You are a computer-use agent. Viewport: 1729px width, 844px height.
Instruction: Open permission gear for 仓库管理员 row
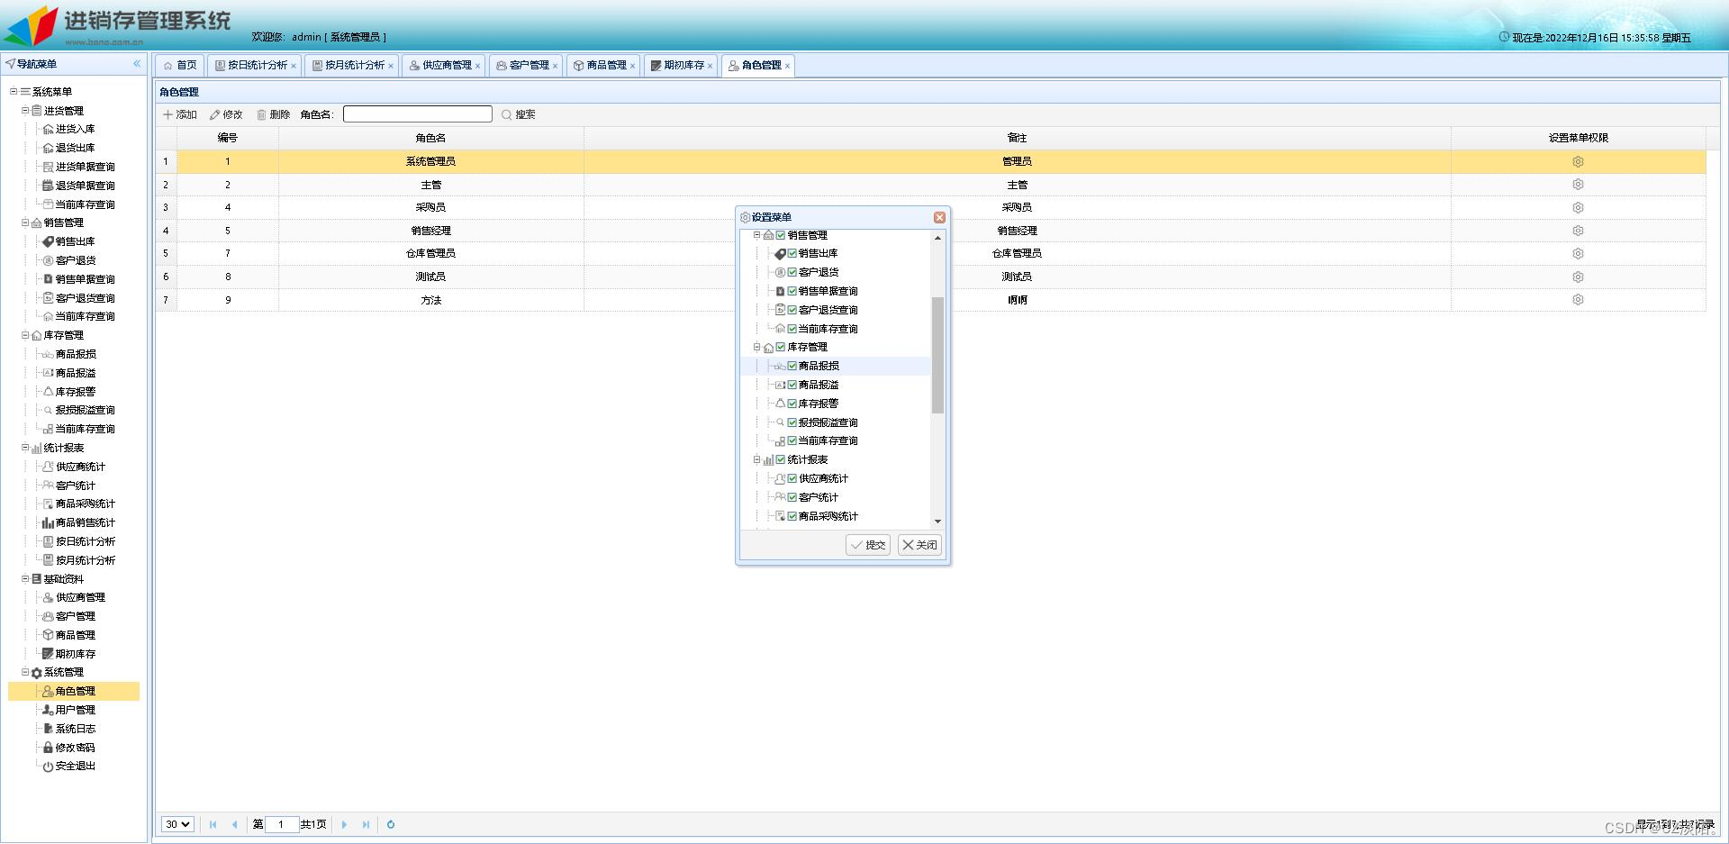[1578, 253]
